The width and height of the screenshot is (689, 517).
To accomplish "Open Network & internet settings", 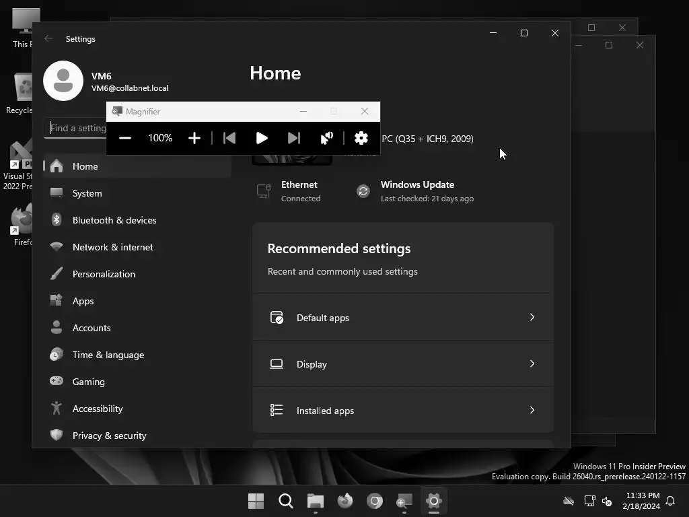I will (x=137, y=247).
